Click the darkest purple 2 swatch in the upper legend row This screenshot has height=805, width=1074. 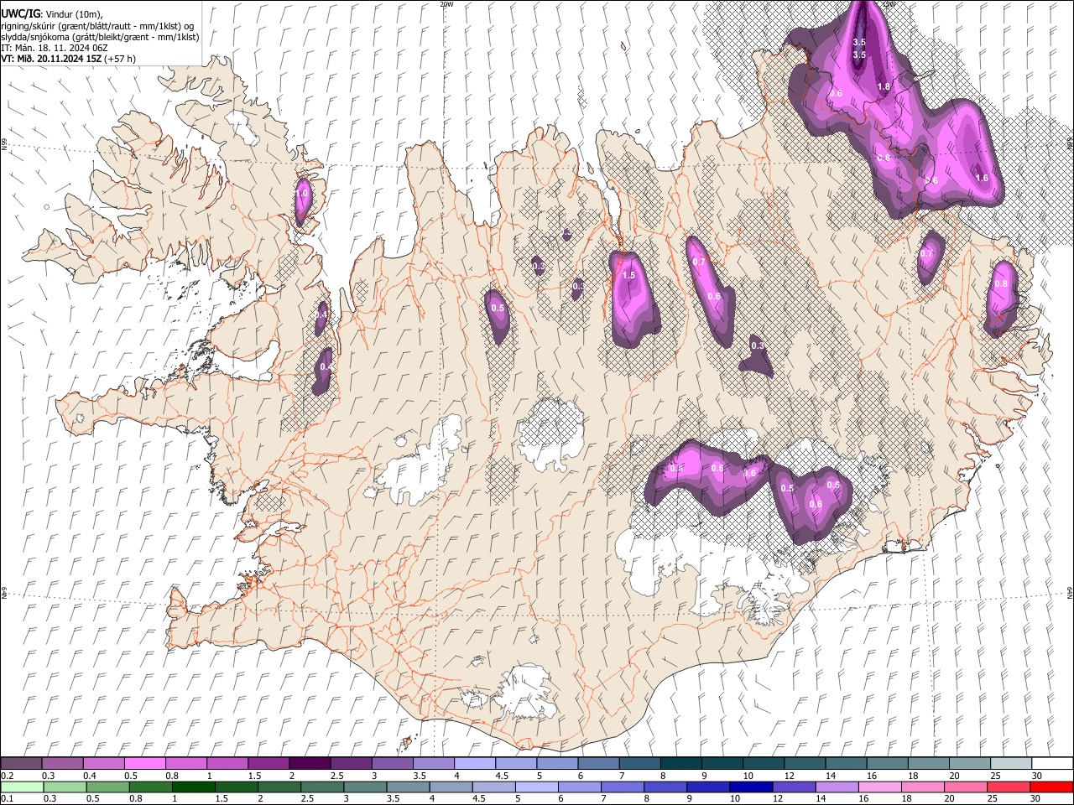point(309,764)
